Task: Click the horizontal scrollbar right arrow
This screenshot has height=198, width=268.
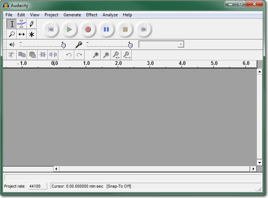Action: pos(253,169)
